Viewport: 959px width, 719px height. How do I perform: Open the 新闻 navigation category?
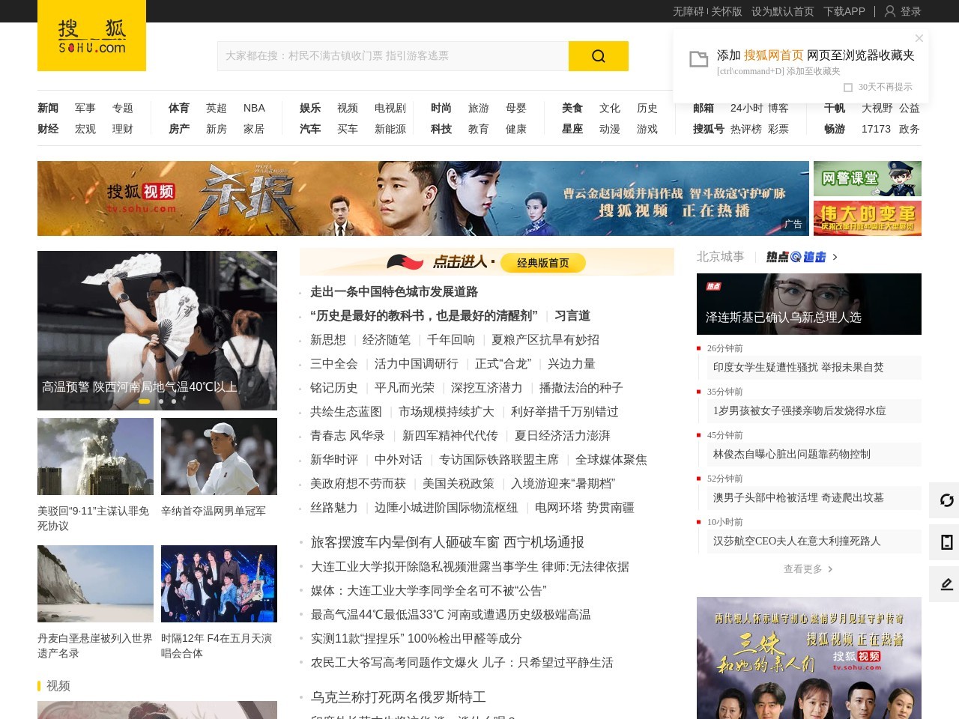48,108
